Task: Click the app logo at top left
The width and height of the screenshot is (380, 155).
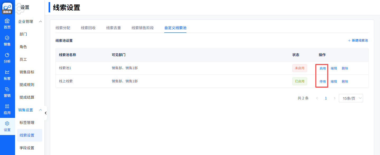Action: [7, 7]
